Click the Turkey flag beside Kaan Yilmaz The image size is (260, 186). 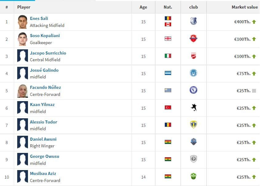pos(168,108)
